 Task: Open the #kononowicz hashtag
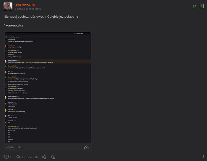(x=13, y=25)
